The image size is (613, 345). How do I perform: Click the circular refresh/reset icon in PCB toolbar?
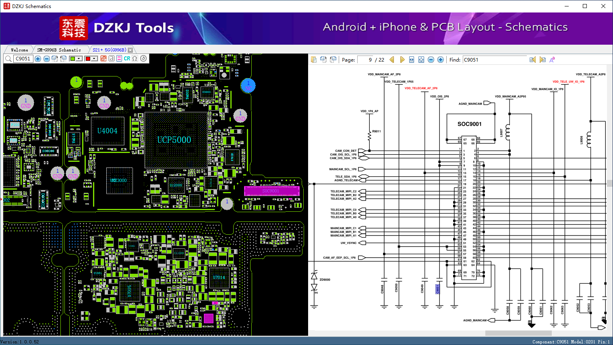click(143, 58)
